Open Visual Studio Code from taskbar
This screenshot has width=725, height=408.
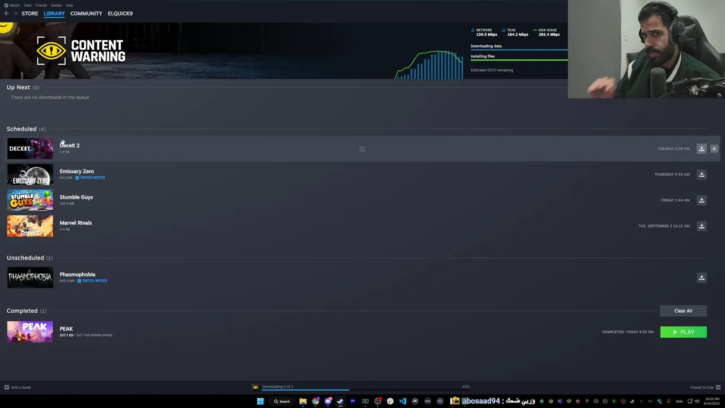pyautogui.click(x=402, y=401)
